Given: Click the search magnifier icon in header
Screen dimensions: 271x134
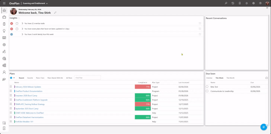Looking at the screenshot, I should click(226, 3).
